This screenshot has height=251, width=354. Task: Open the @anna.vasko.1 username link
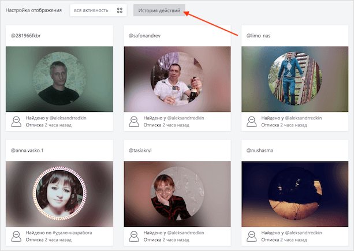[27, 151]
